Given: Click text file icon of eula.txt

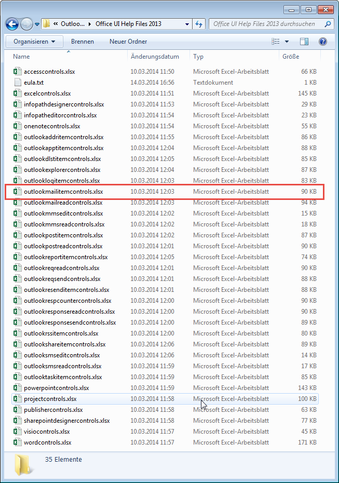Looking at the screenshot, I should click(18, 82).
